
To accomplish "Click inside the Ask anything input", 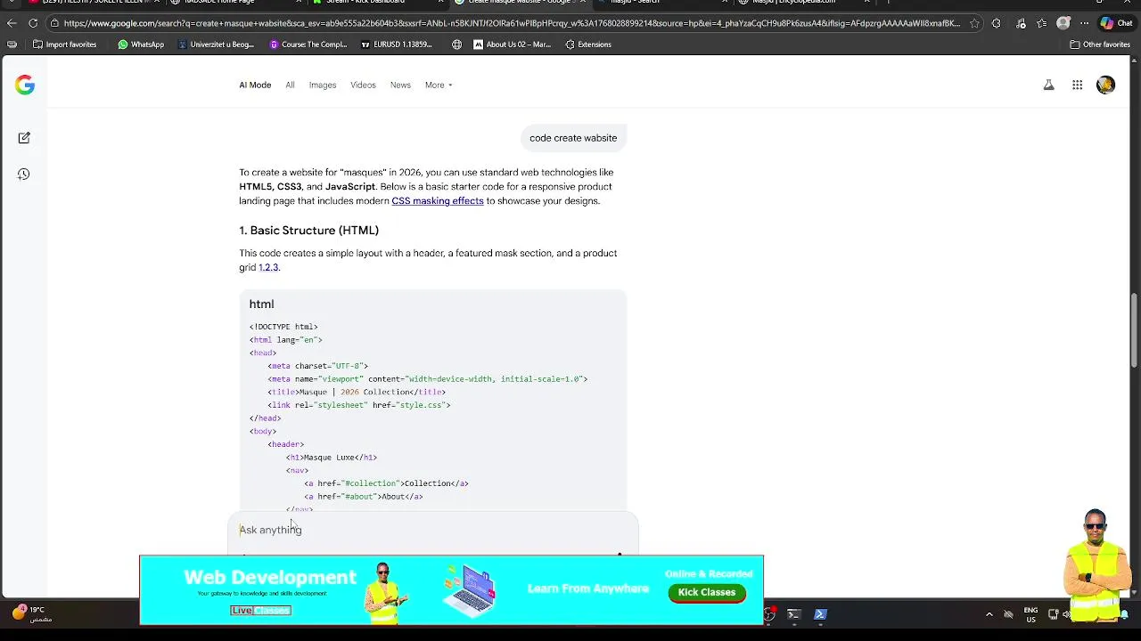I will (432, 530).
